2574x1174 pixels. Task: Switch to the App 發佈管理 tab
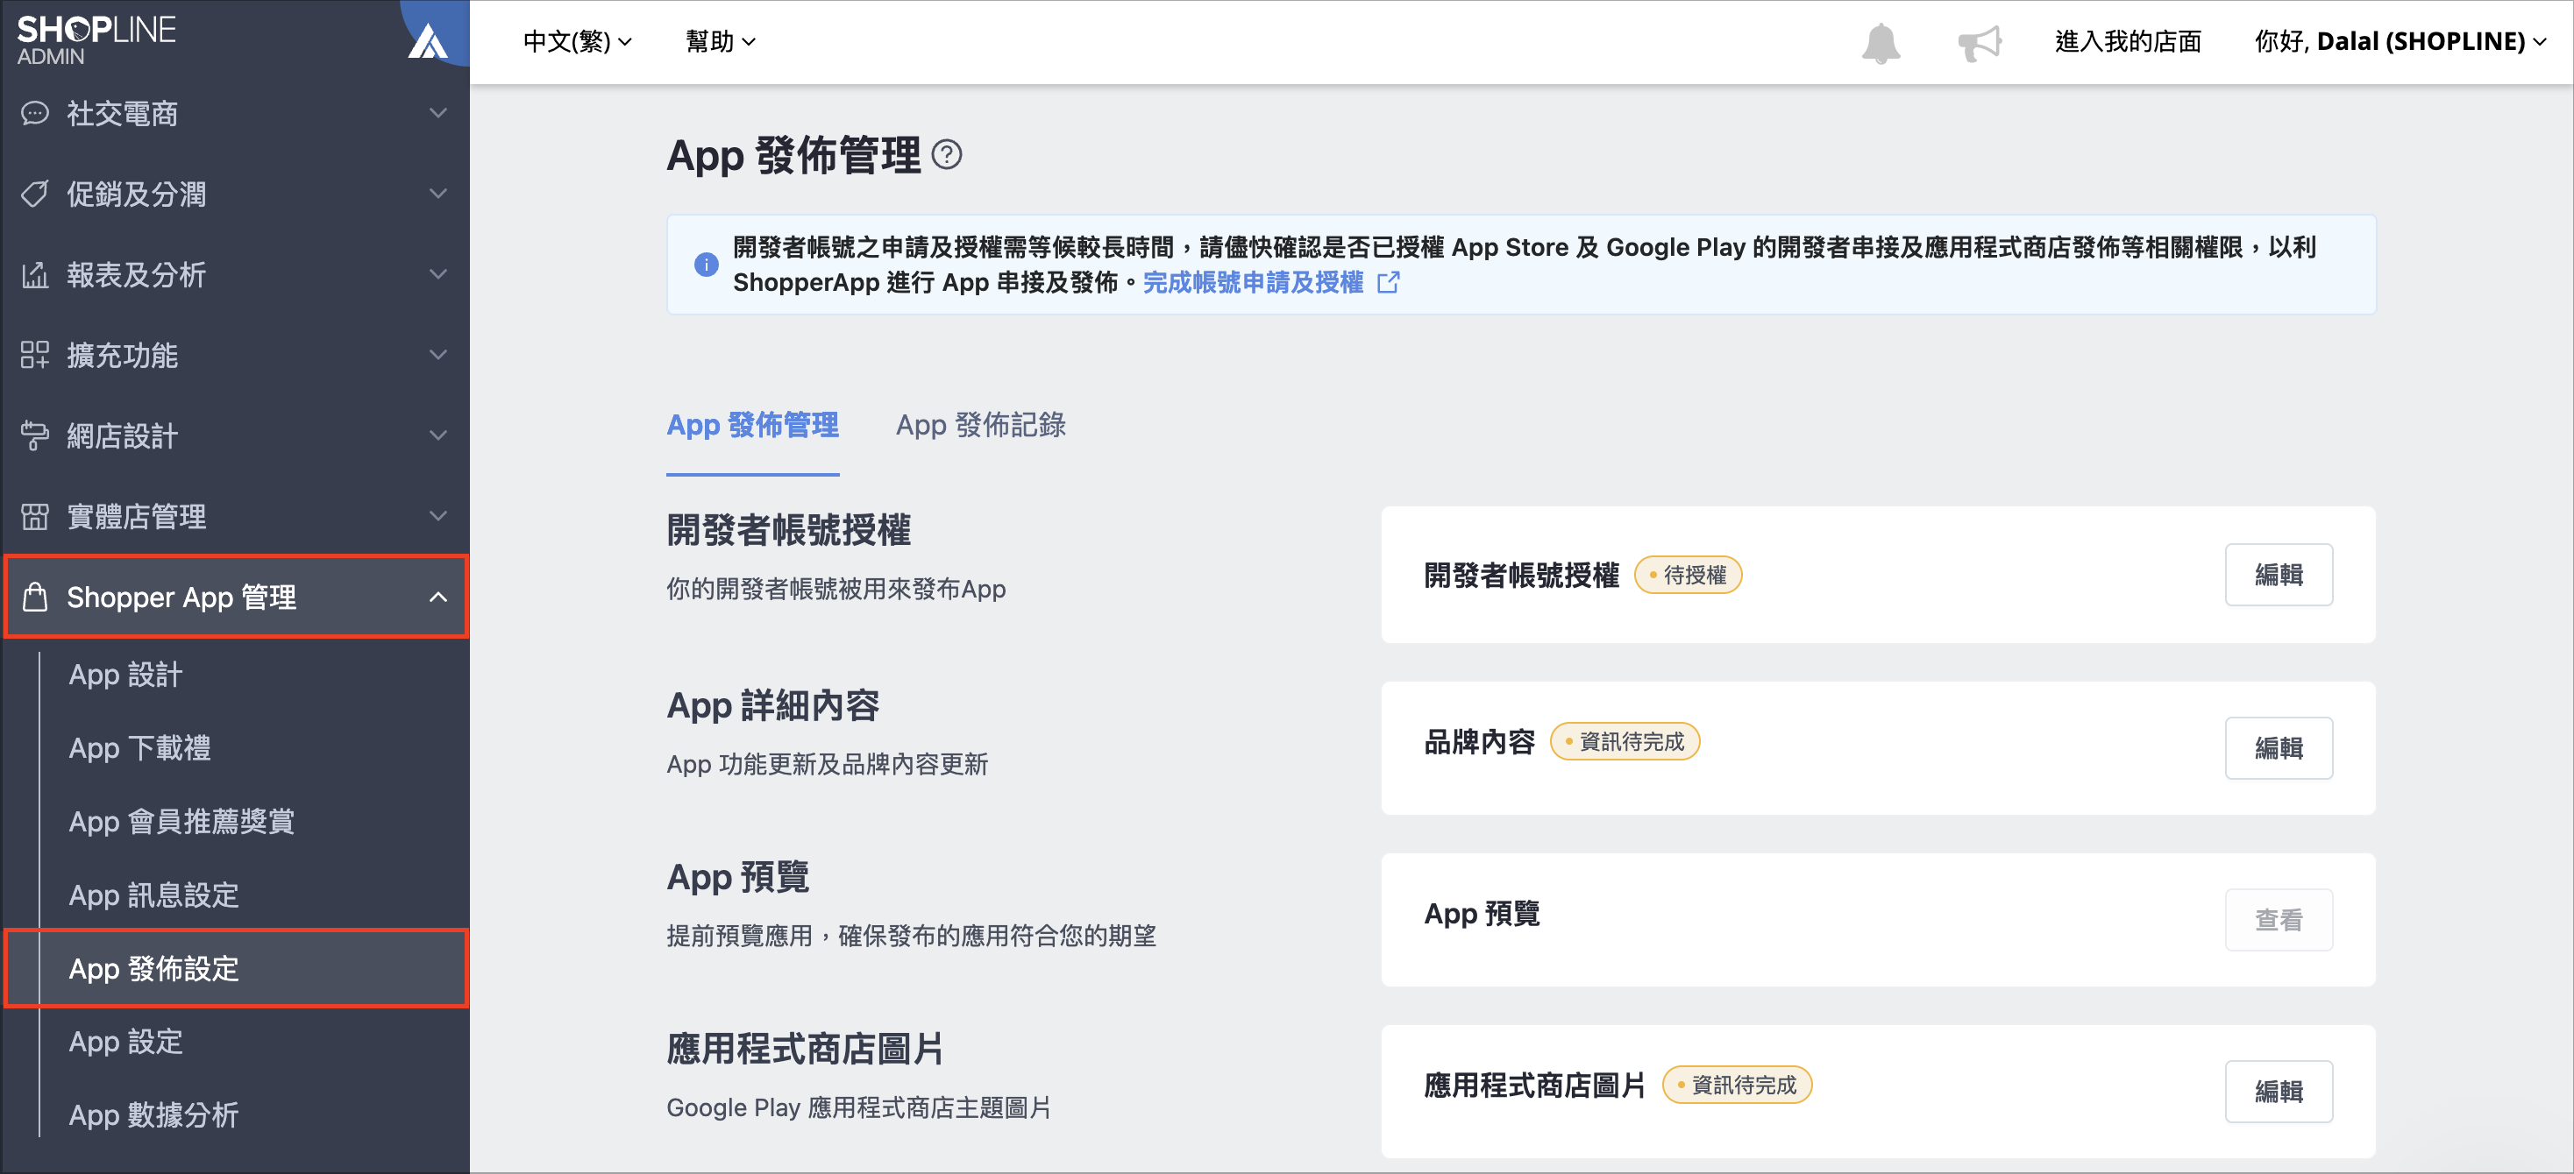(x=752, y=425)
